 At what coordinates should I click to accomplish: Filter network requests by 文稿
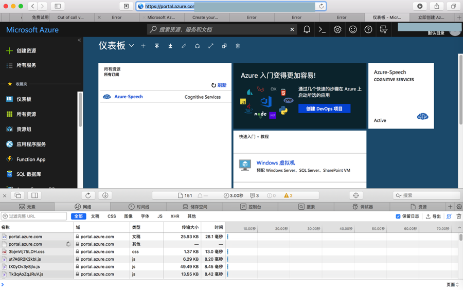point(95,216)
